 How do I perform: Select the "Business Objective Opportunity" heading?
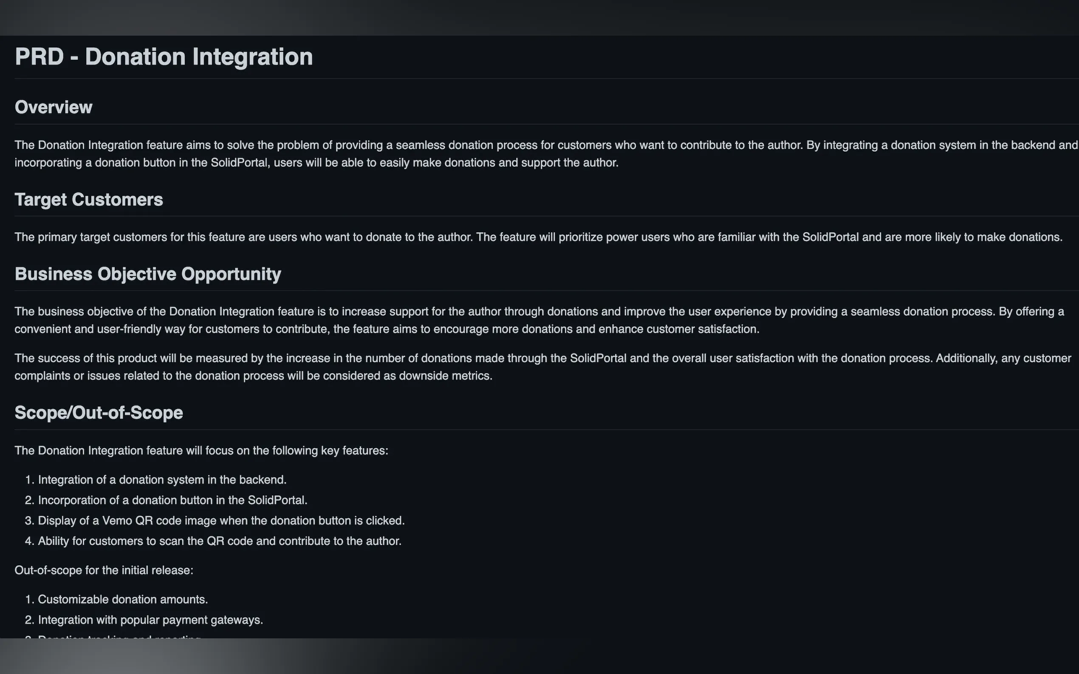tap(148, 274)
